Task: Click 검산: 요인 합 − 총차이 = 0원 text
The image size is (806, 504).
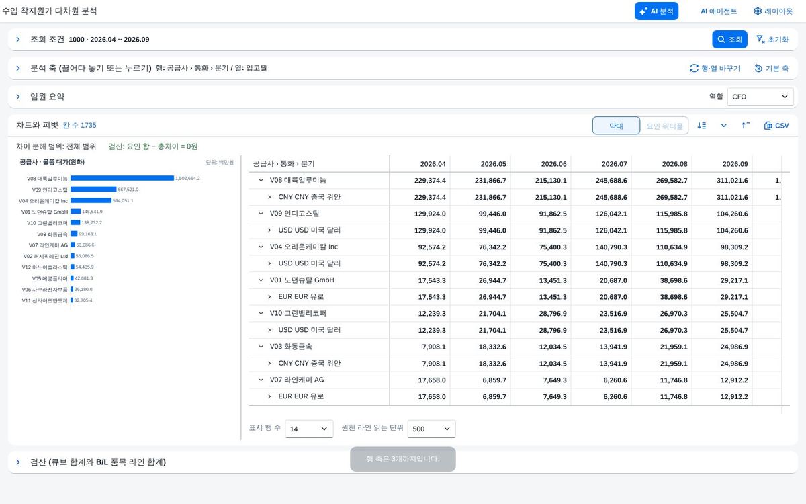Action: pos(153,146)
